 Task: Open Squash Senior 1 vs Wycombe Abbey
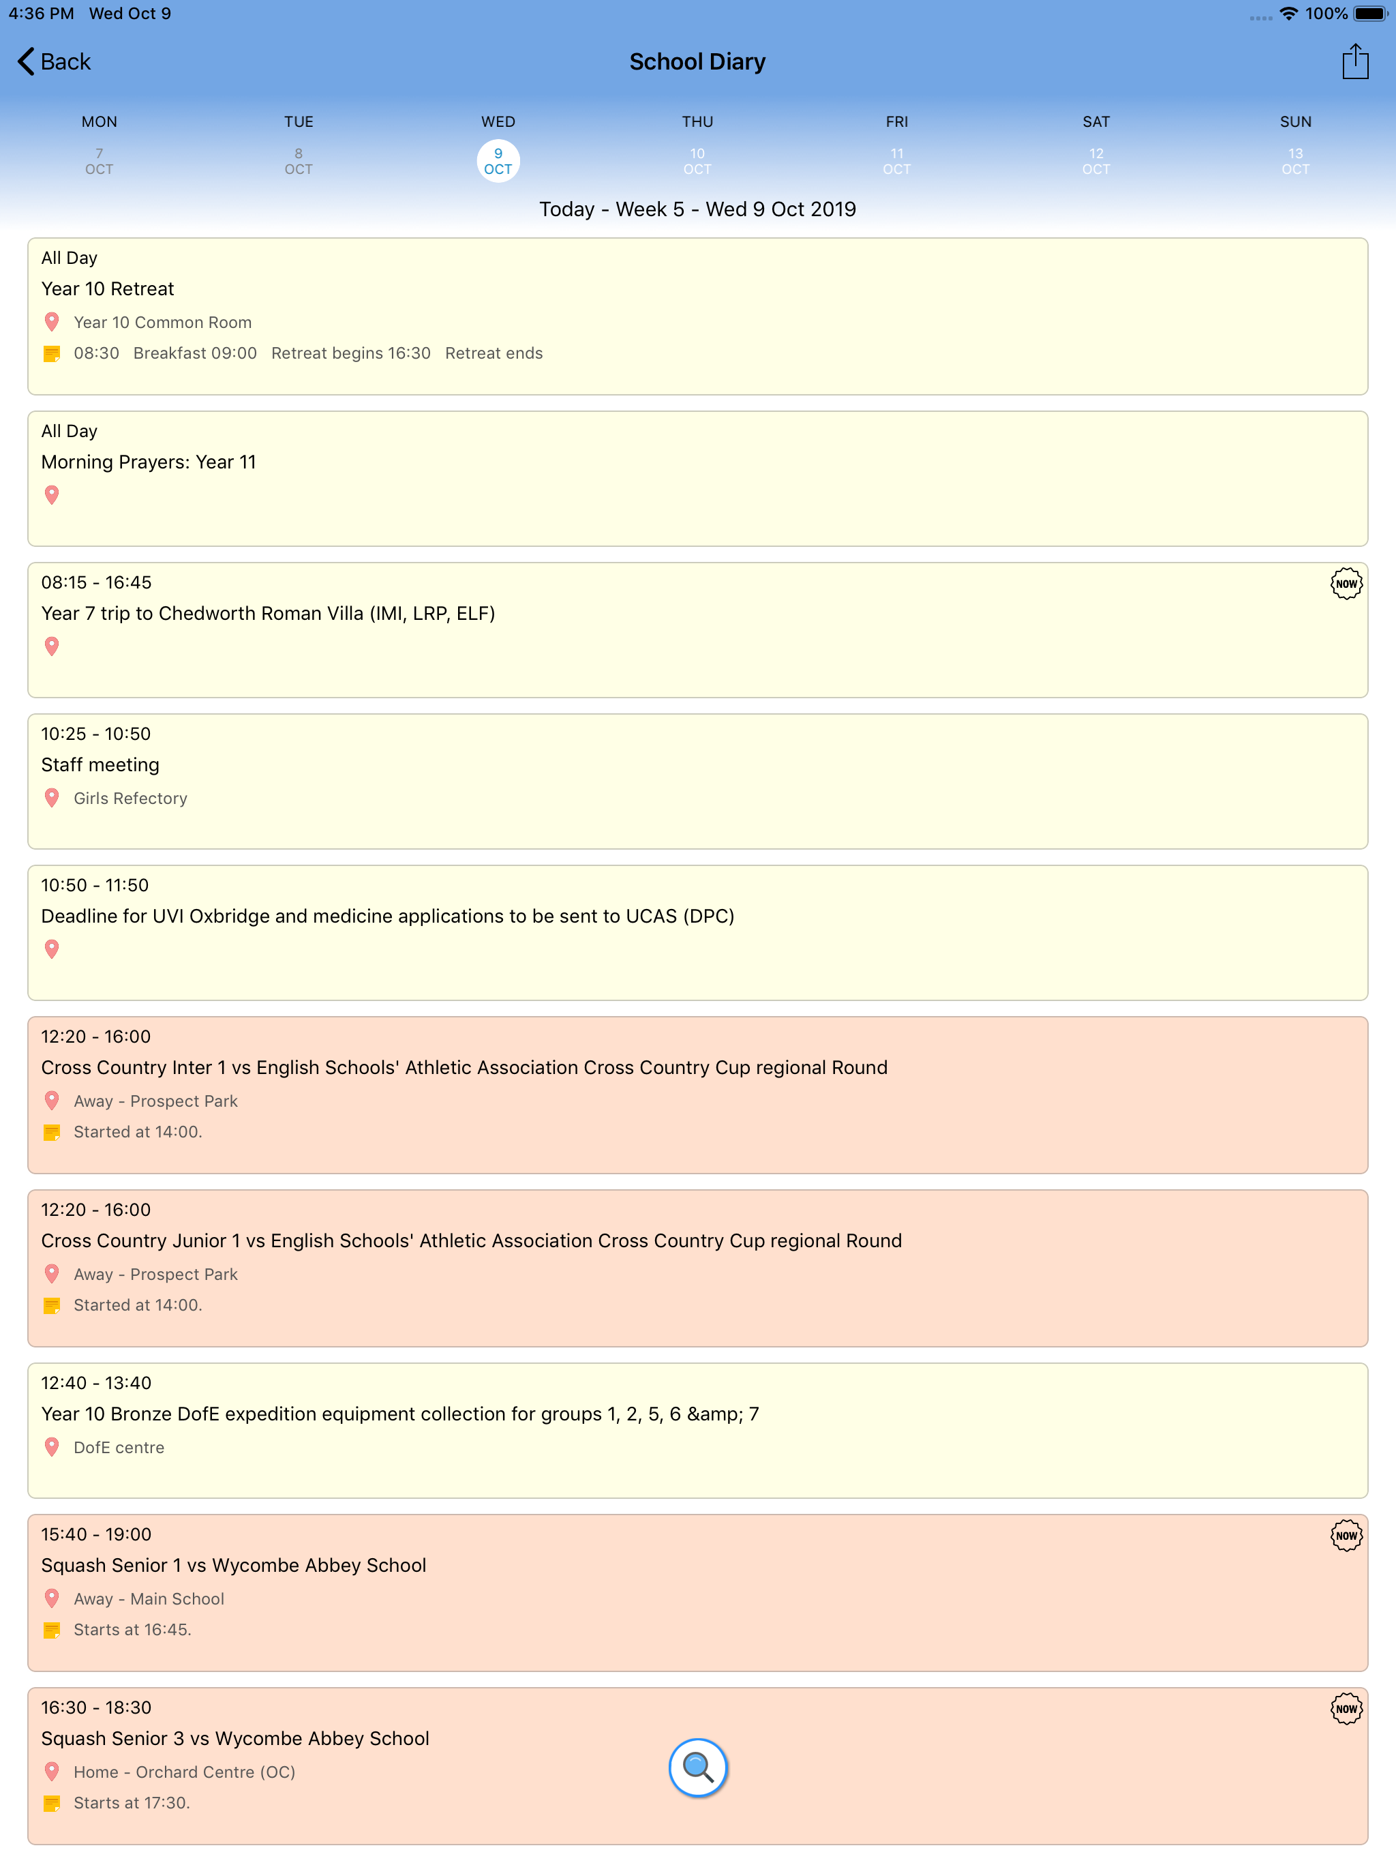(x=697, y=1593)
